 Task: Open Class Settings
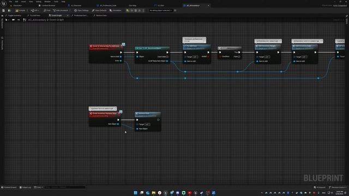[x=81, y=10]
